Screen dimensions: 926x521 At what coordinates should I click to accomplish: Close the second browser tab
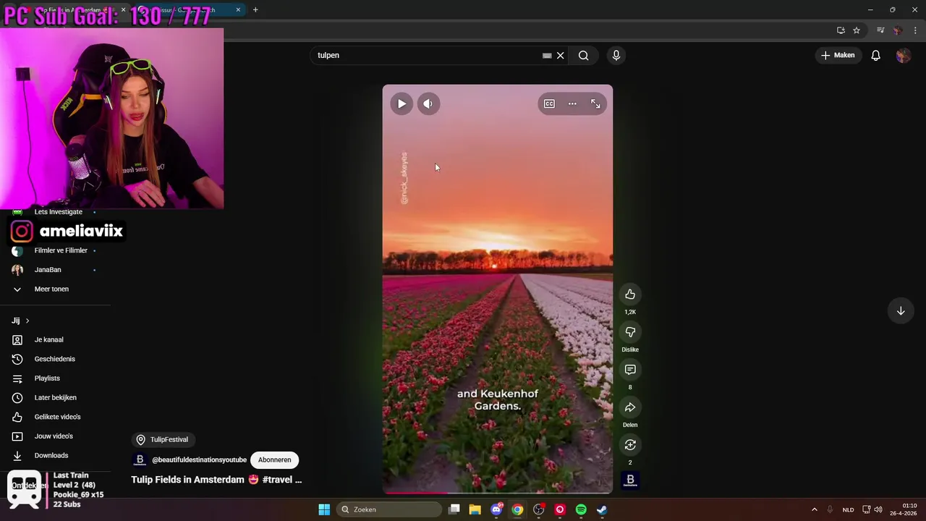pos(238,10)
